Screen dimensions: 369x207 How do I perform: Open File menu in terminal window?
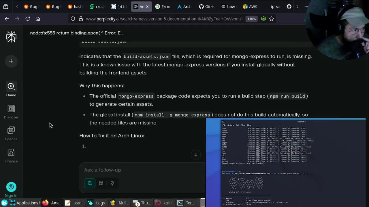(224, 125)
